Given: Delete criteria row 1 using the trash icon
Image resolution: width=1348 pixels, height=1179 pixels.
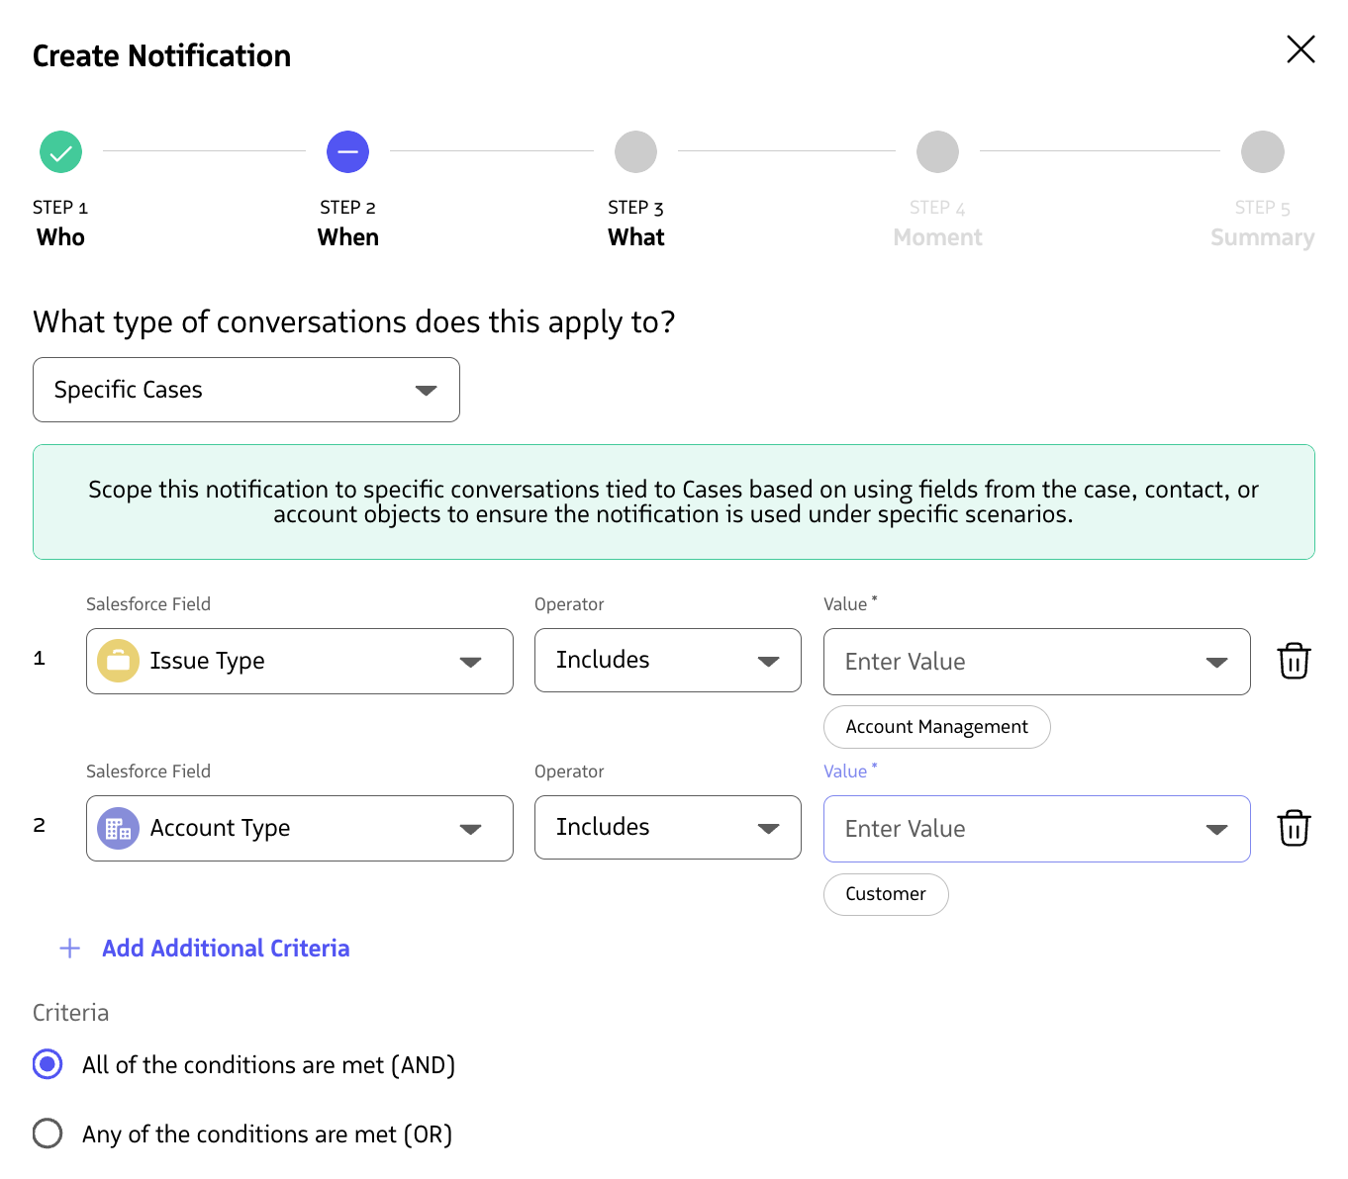Looking at the screenshot, I should coord(1293,661).
